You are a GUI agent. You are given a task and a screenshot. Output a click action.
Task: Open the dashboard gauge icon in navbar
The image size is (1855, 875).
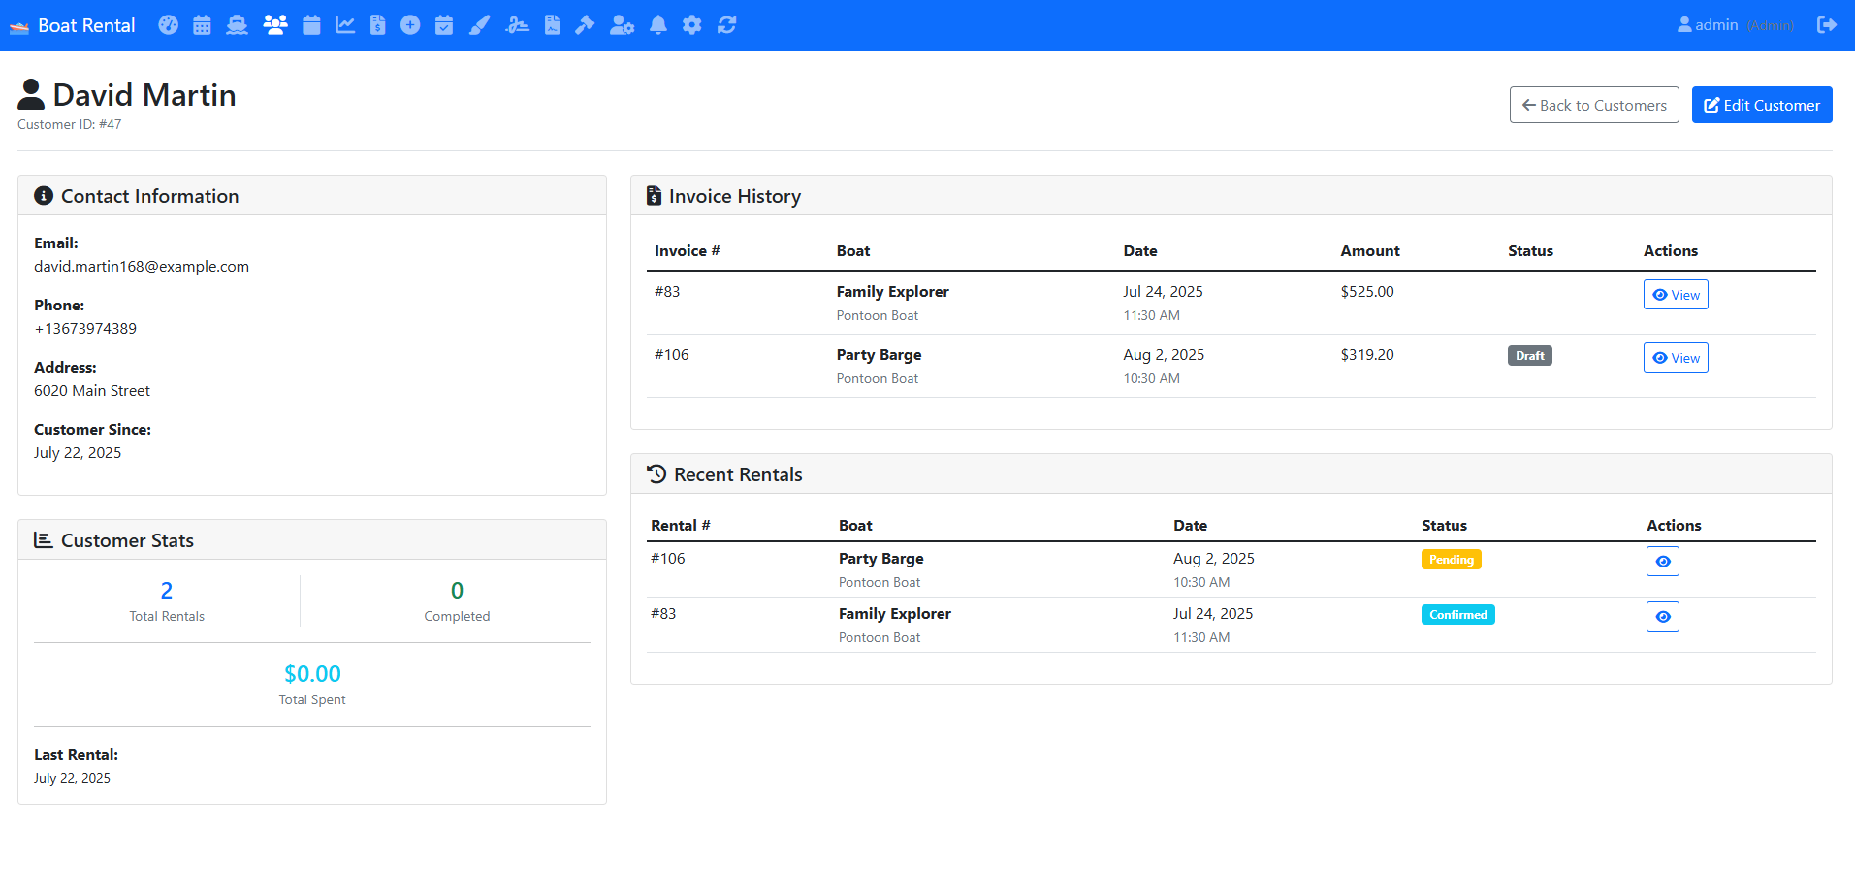click(169, 25)
